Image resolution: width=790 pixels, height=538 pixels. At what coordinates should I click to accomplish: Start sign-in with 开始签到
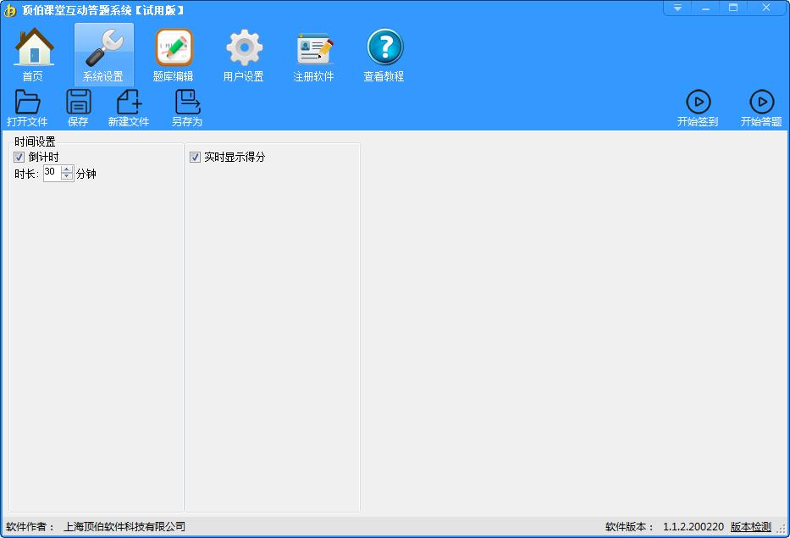[698, 108]
